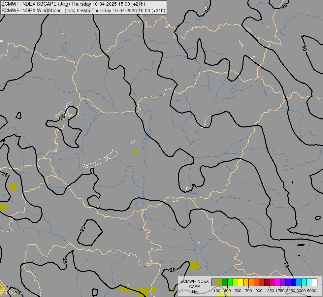Click legend value 2250

point(291,291)
